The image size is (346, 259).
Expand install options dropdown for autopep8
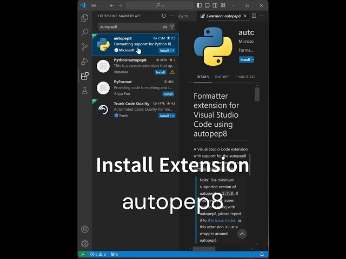[173, 50]
